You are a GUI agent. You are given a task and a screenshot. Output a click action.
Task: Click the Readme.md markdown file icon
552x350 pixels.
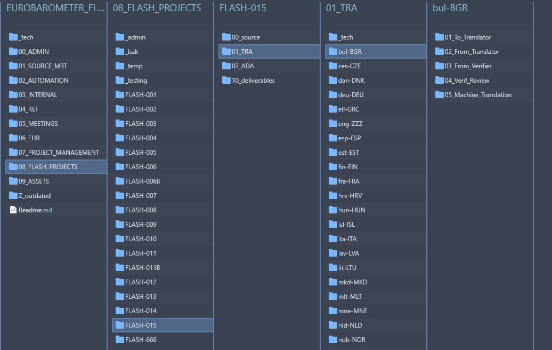[13, 210]
